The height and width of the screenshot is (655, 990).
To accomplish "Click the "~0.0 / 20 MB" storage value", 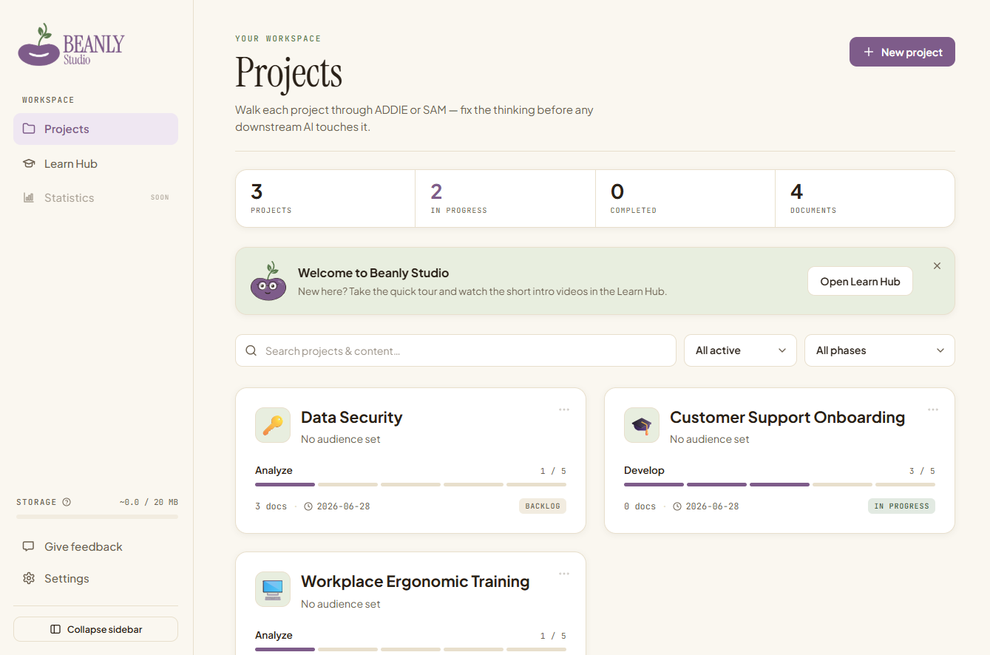I will (149, 502).
